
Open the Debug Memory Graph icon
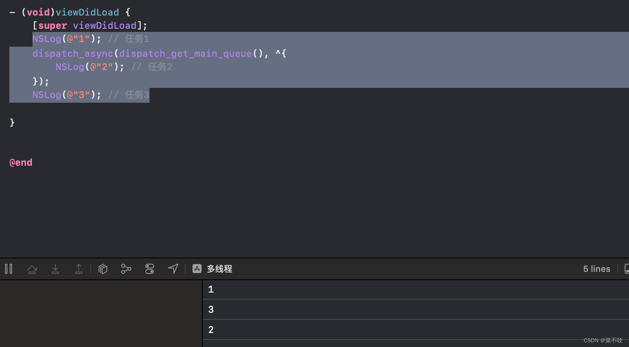point(126,269)
